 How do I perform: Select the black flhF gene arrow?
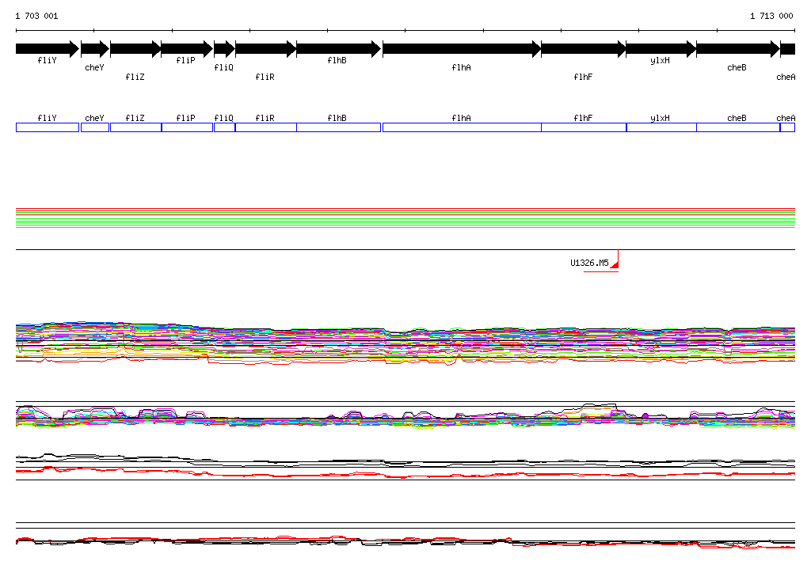click(583, 49)
